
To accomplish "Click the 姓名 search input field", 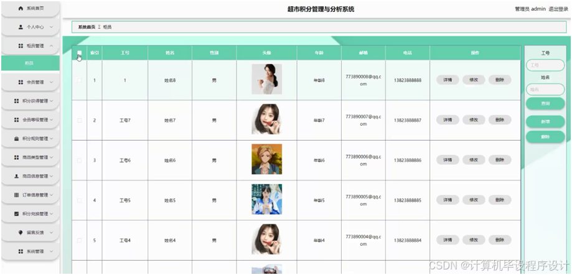I will (x=545, y=90).
